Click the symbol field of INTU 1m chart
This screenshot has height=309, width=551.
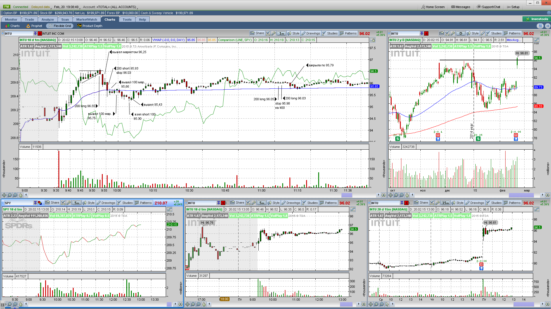19,34
